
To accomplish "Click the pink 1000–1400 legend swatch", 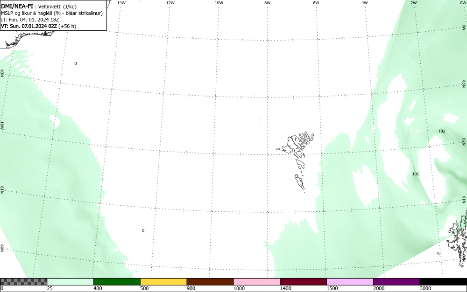I will pos(257,282).
